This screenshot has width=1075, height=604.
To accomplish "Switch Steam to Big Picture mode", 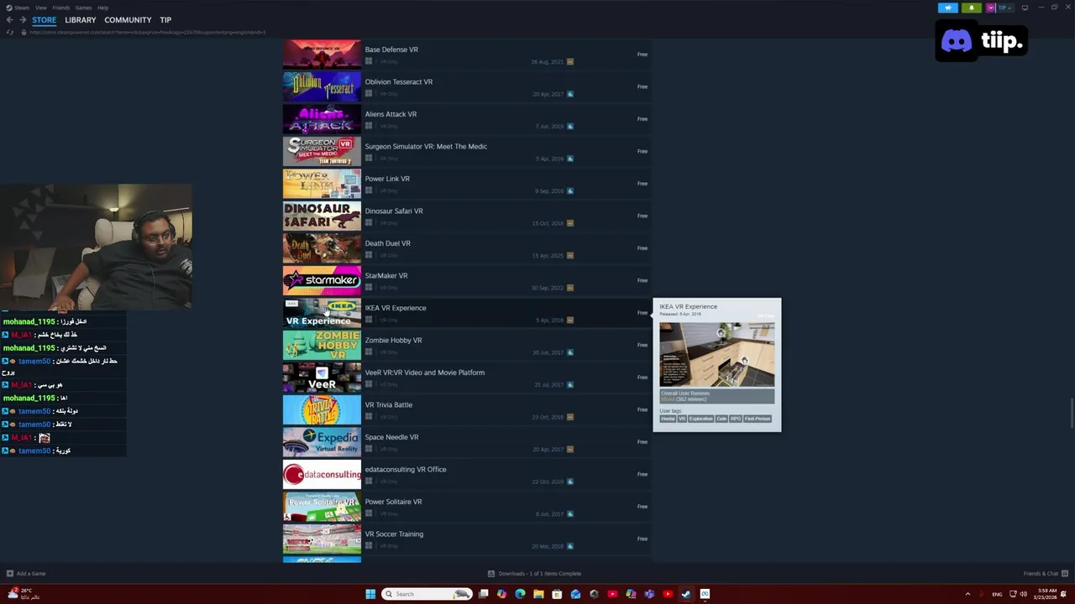I will pyautogui.click(x=1025, y=8).
